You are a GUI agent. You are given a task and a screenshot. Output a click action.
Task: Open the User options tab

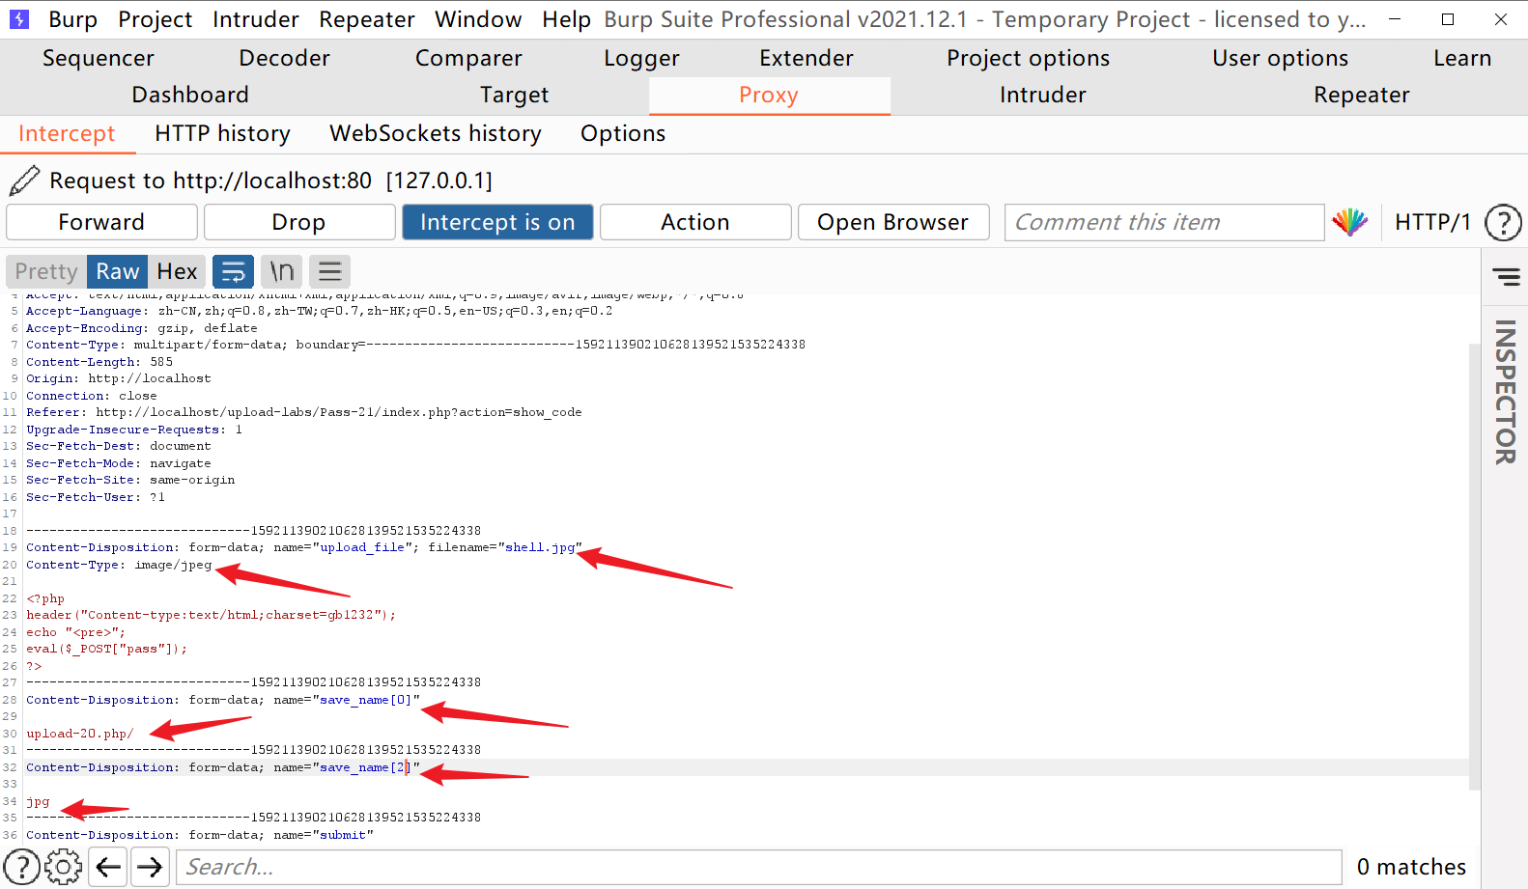point(1280,58)
